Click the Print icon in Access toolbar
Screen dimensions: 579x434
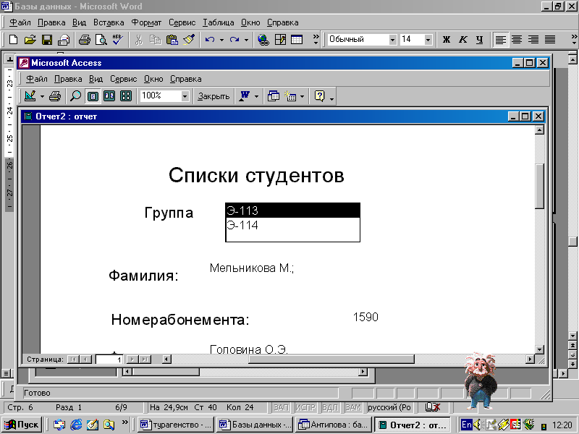pyautogui.click(x=55, y=95)
